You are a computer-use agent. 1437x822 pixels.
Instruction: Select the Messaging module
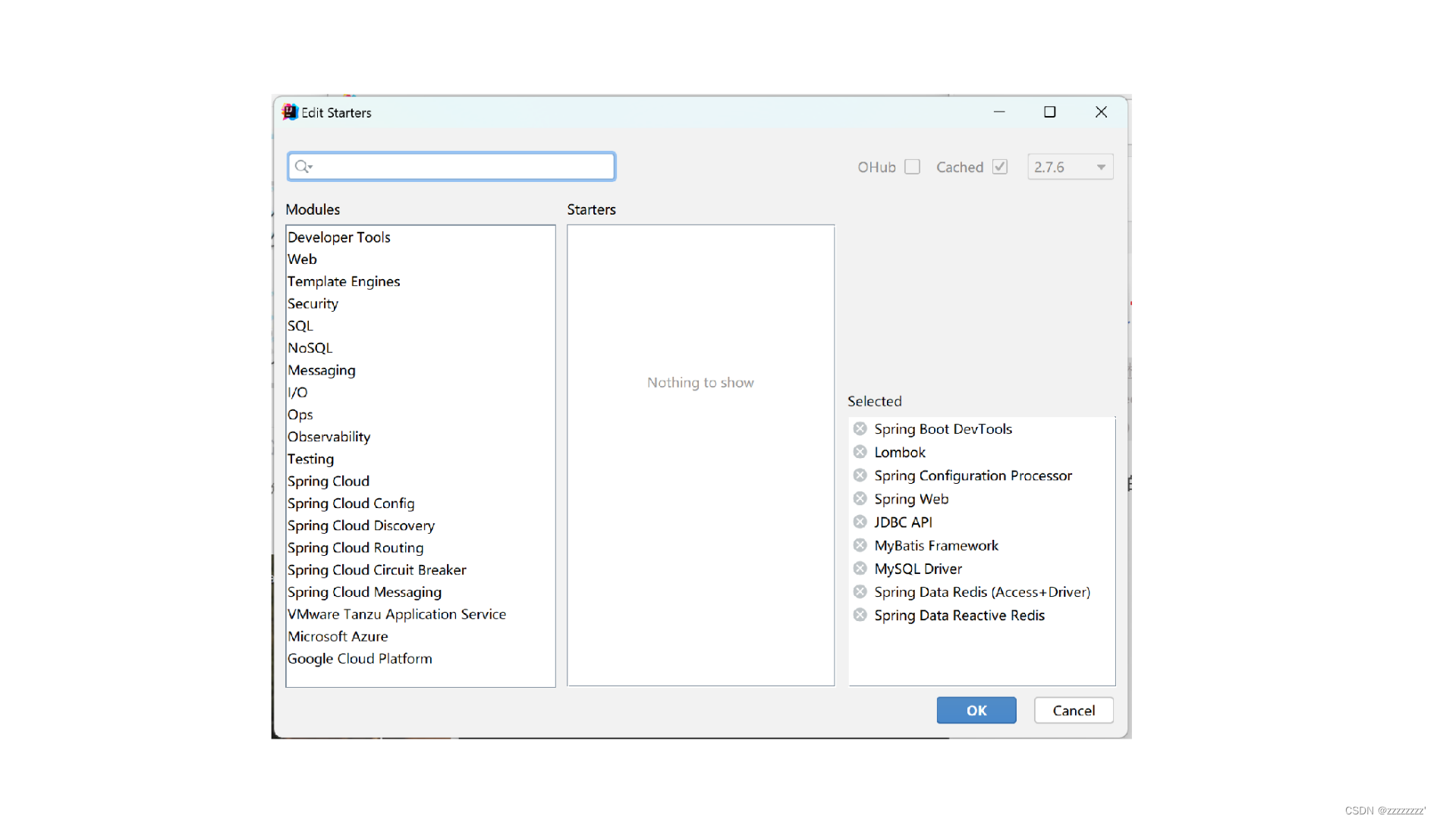420,370
